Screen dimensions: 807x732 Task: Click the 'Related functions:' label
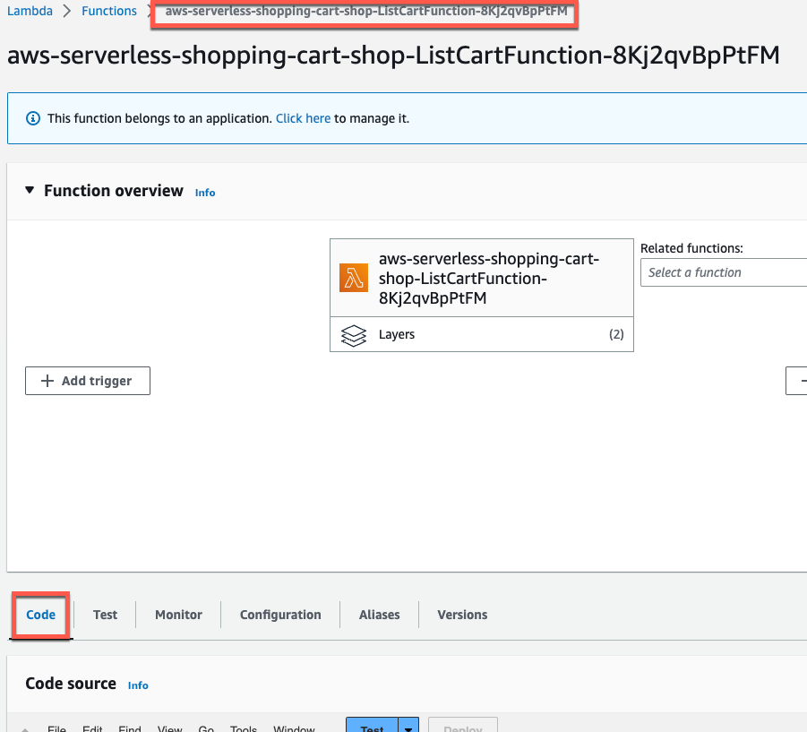(x=691, y=248)
